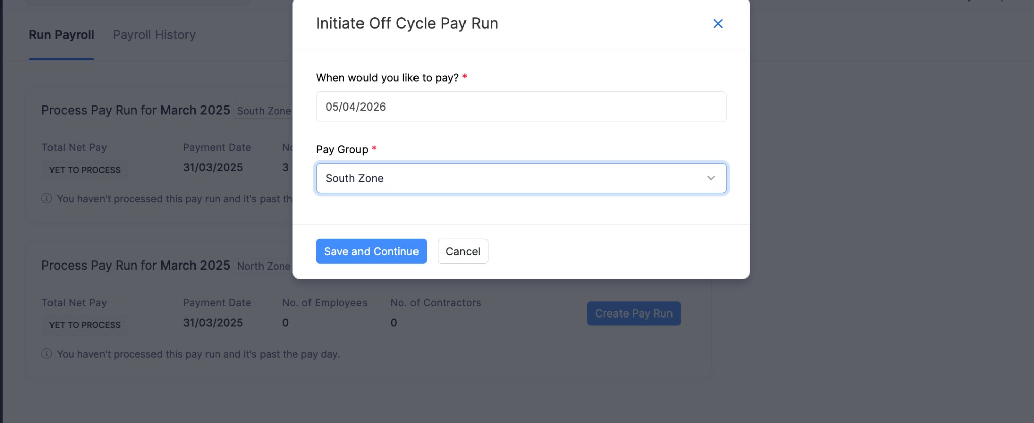Cancel the off cycle pay run
Image resolution: width=1034 pixels, height=423 pixels.
(x=462, y=251)
